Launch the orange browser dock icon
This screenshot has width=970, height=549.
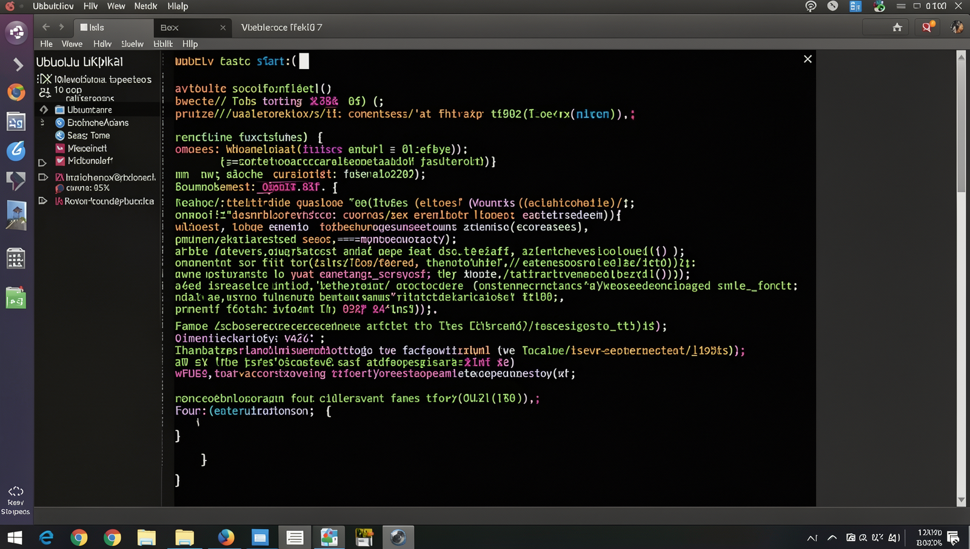pos(16,92)
